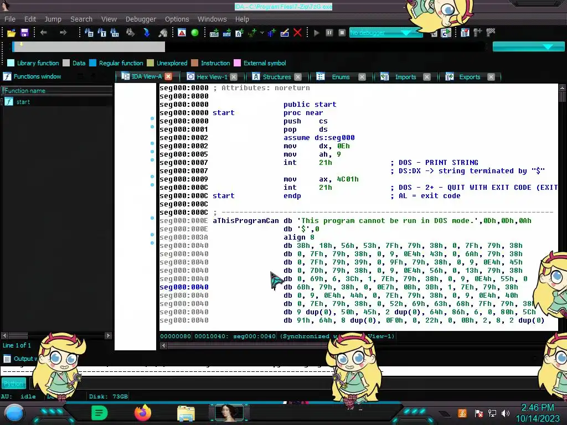Click the Convert to DATA icon
567x425 pixels.
[226, 33]
